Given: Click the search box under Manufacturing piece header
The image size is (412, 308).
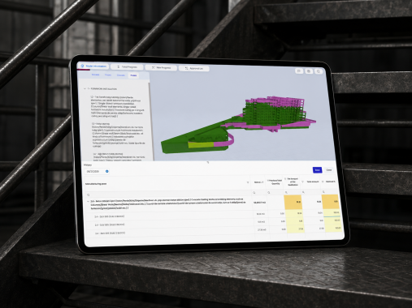Looking at the screenshot, I should 167,195.
